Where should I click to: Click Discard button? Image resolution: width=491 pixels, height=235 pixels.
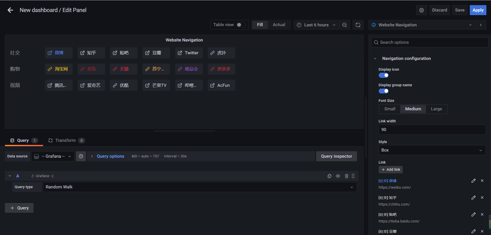pyautogui.click(x=439, y=10)
